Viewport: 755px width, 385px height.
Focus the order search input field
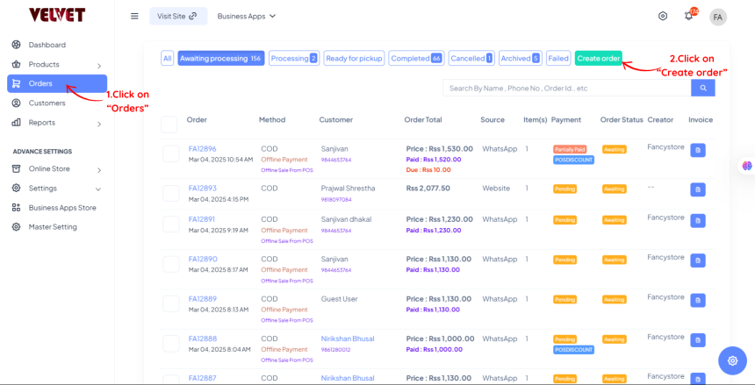pyautogui.click(x=566, y=88)
